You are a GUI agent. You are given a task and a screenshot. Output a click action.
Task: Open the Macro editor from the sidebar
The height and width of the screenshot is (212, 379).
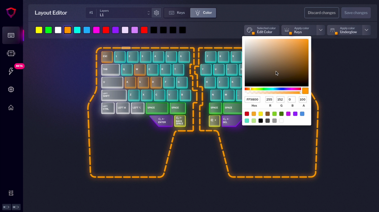[x=11, y=53]
